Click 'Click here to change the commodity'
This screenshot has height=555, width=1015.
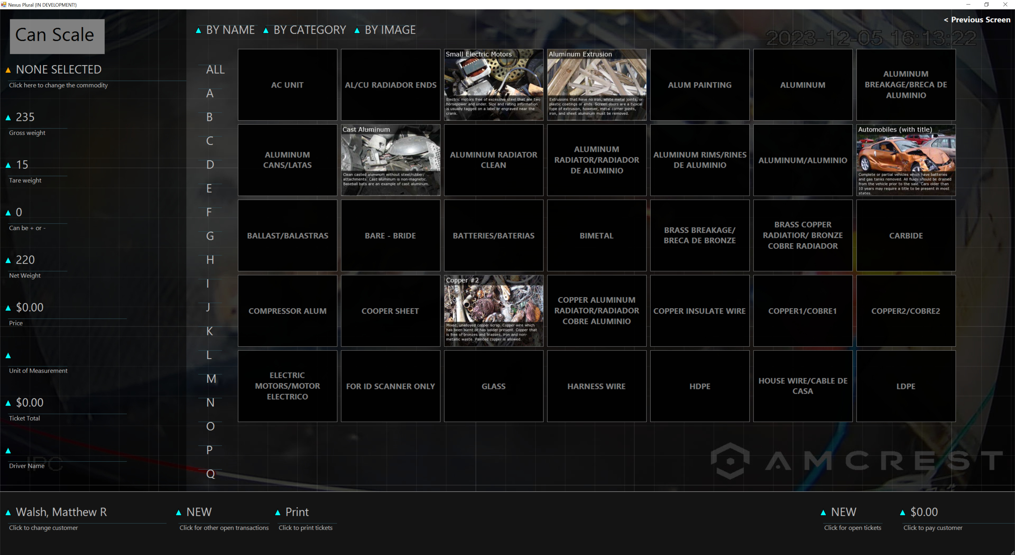[x=58, y=85]
